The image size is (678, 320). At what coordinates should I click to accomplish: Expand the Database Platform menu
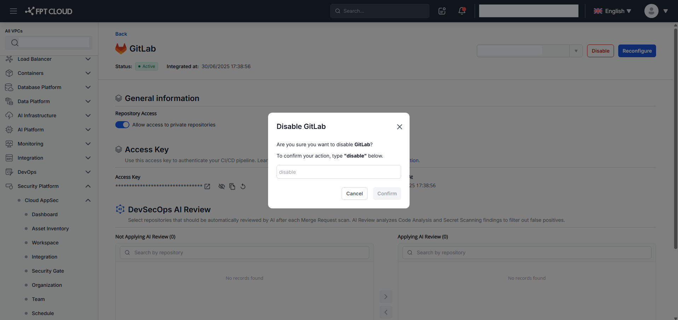88,87
